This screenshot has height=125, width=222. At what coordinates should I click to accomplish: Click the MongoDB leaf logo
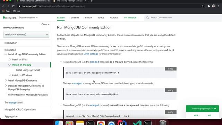point(4,18)
